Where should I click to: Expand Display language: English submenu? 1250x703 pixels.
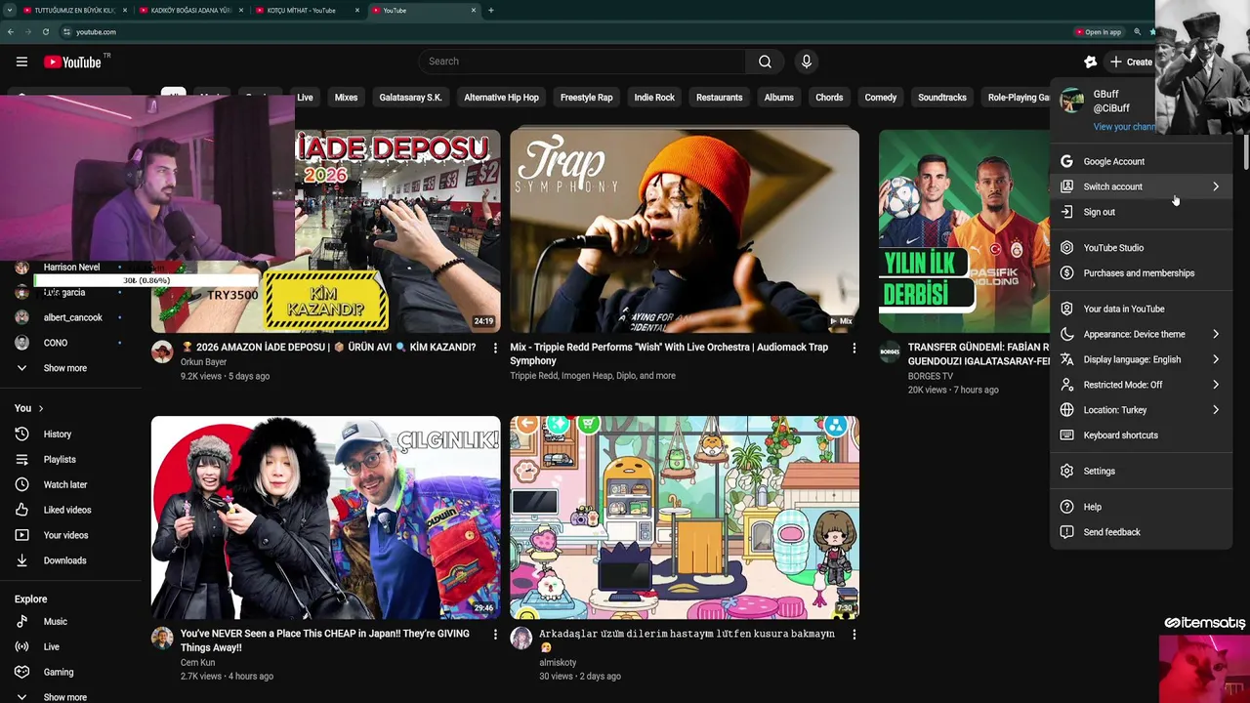pos(1141,359)
